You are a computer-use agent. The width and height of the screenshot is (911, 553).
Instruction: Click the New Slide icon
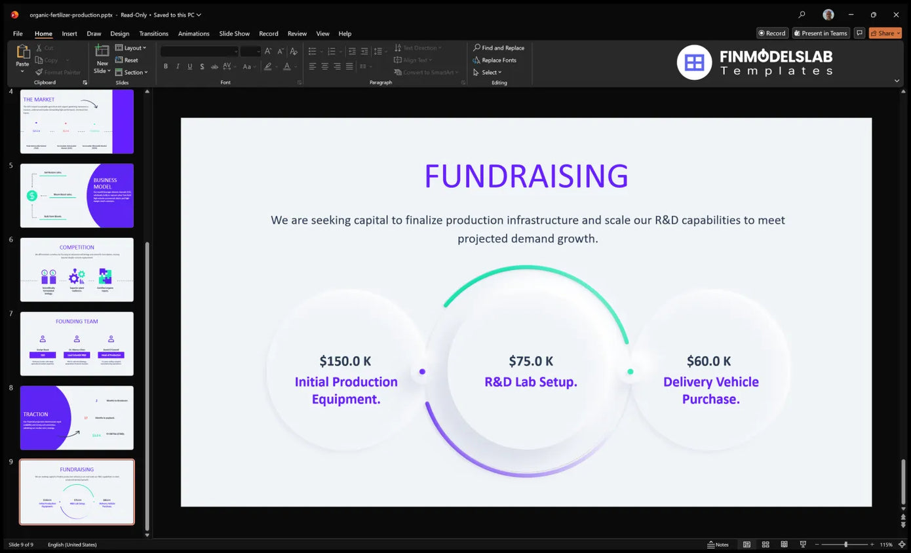102,51
